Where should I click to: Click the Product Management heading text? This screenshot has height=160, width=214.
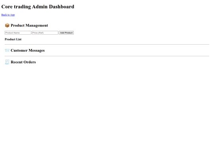tap(29, 25)
